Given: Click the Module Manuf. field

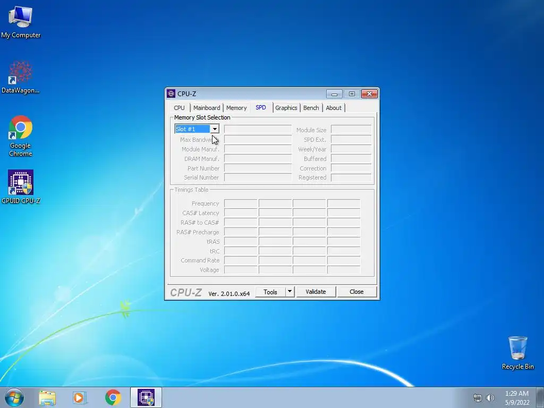Looking at the screenshot, I should (258, 149).
